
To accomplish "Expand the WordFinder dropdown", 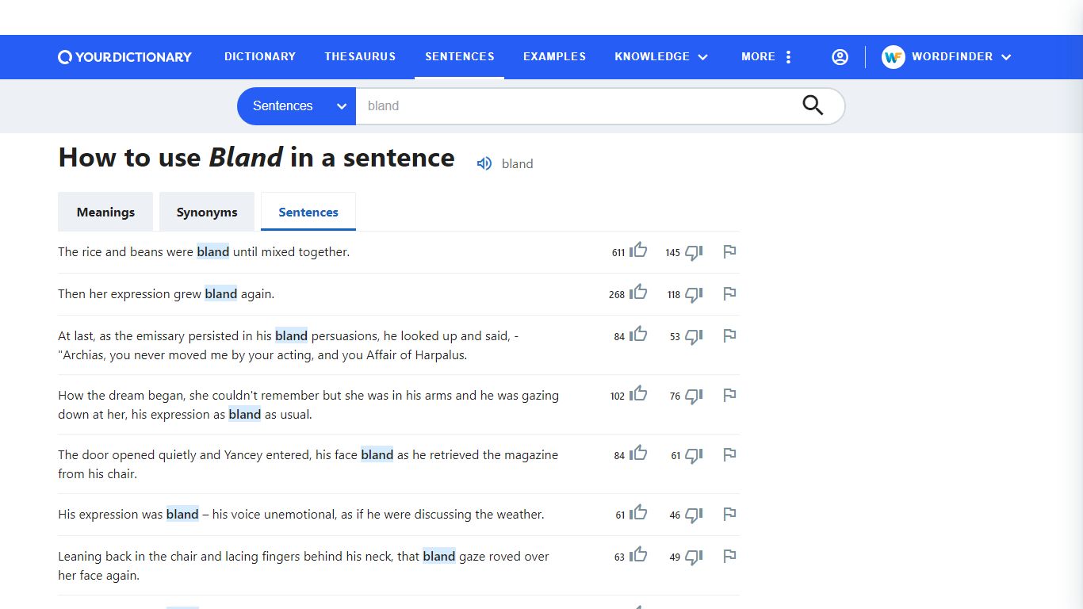I will (x=962, y=57).
